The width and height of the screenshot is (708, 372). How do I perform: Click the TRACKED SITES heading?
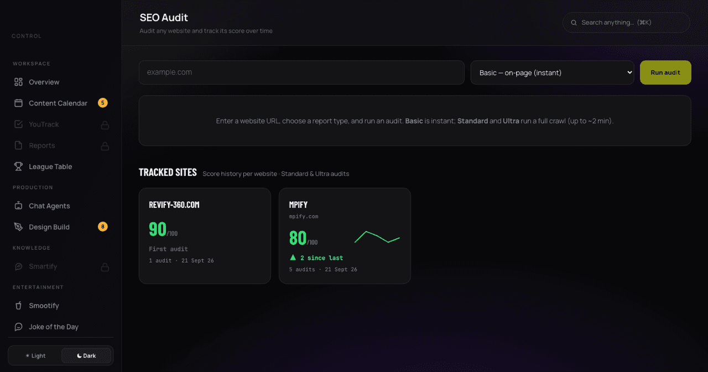pyautogui.click(x=168, y=172)
